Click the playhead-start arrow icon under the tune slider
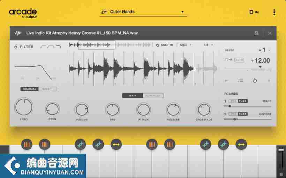Viewport: 286px width, 178px height. 226,81
